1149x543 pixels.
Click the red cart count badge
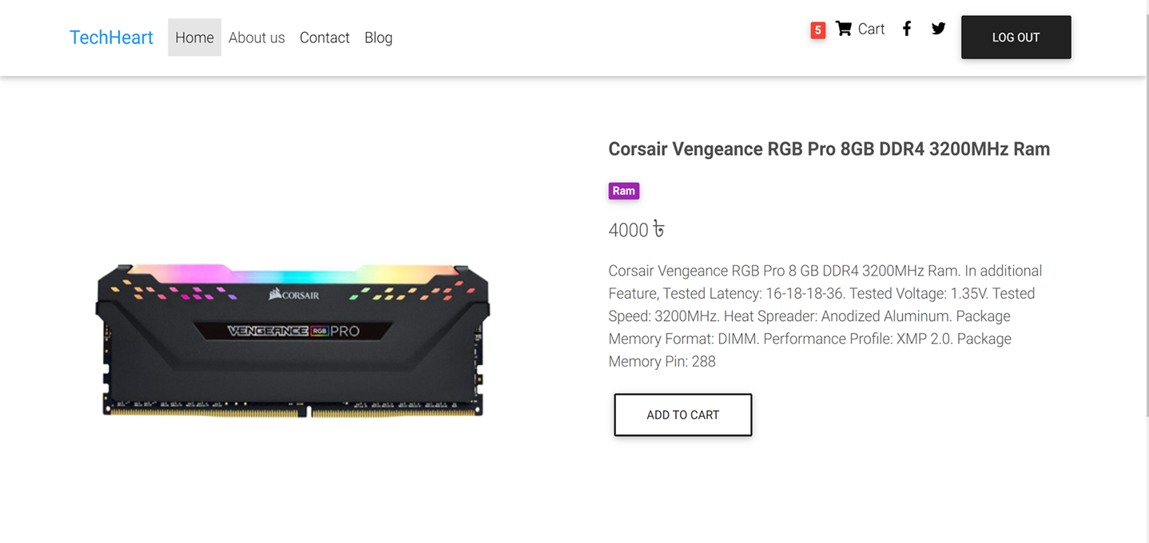[817, 30]
